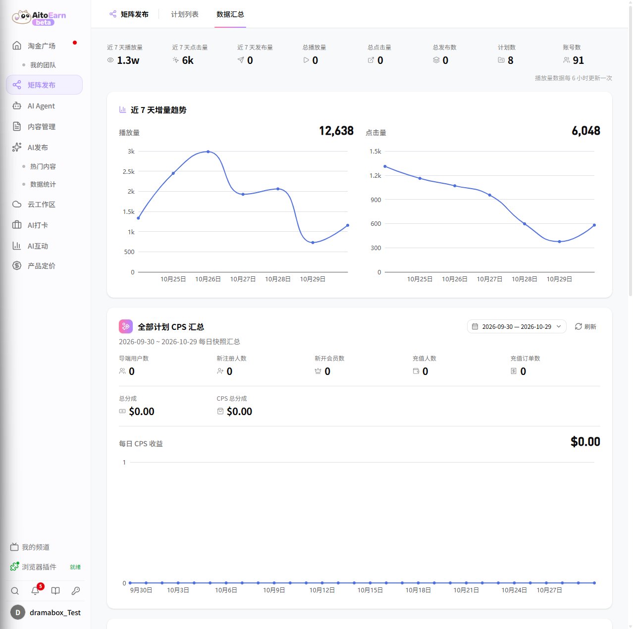Open search via magnifier icon

pyautogui.click(x=15, y=590)
